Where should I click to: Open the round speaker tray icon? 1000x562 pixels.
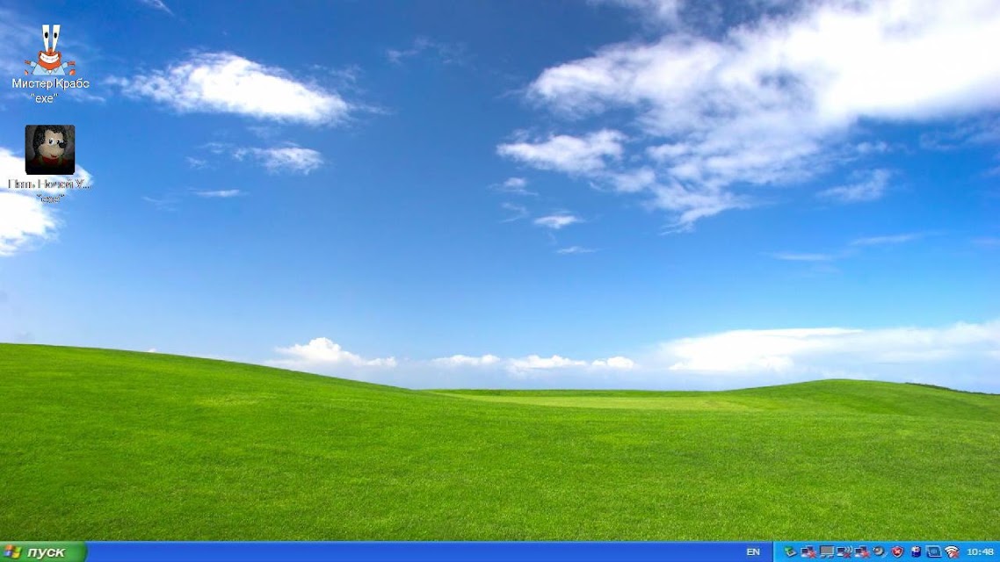click(880, 551)
